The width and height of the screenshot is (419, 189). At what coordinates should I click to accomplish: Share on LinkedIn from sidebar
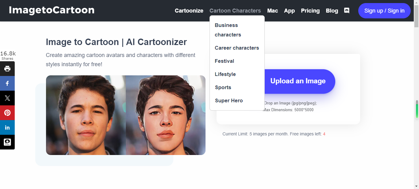7,127
